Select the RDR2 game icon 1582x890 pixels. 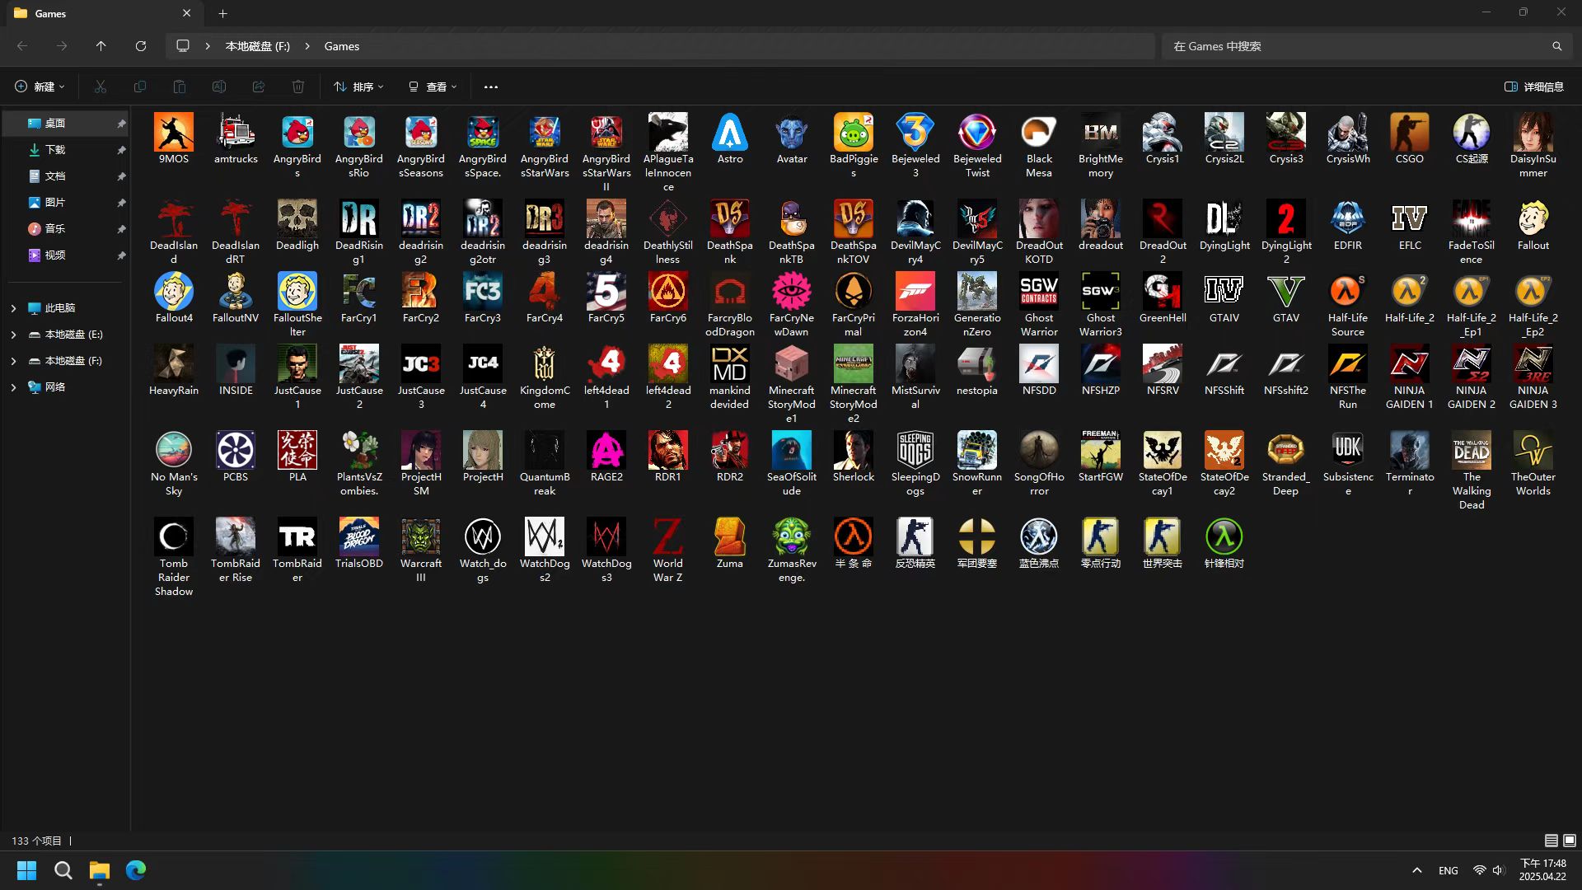coord(730,450)
